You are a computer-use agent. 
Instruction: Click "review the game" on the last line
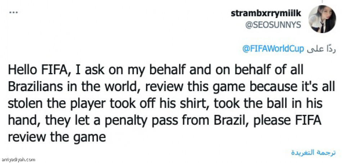tap(57, 137)
